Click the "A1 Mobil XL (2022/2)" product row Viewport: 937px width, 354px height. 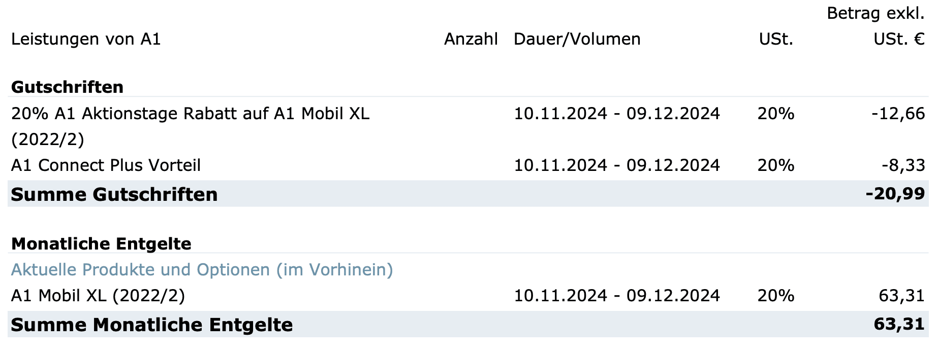[x=98, y=296]
